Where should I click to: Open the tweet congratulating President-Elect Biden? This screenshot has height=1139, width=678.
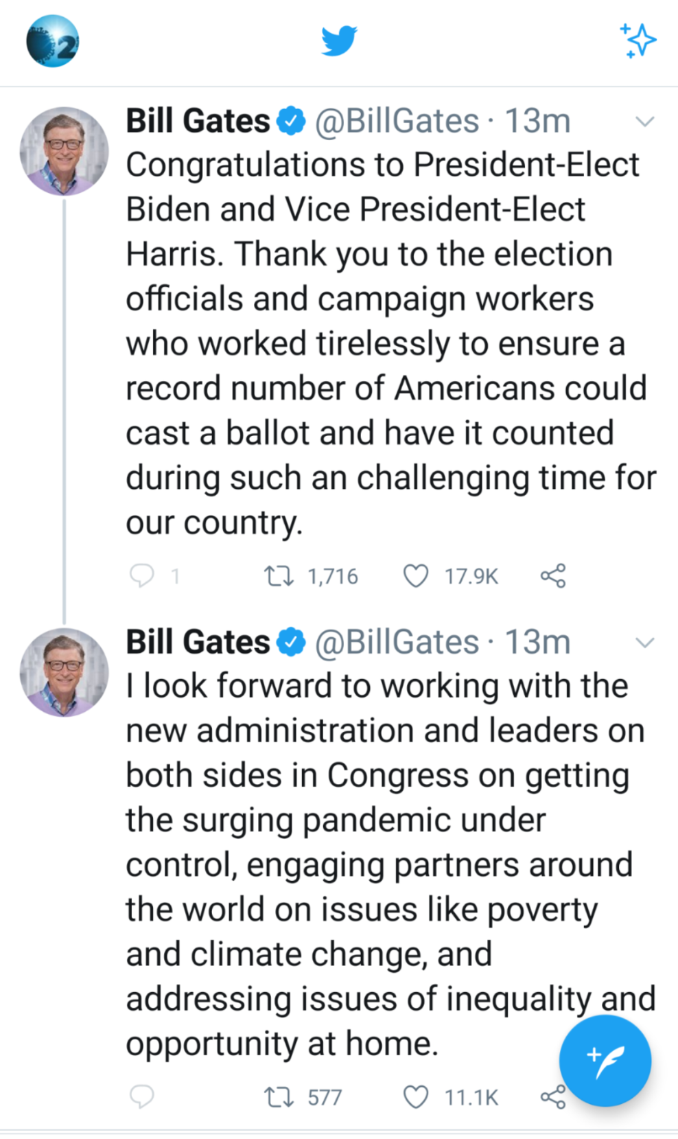[x=384, y=343]
